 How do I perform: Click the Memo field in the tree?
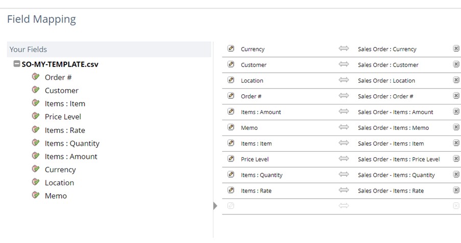pyautogui.click(x=56, y=196)
